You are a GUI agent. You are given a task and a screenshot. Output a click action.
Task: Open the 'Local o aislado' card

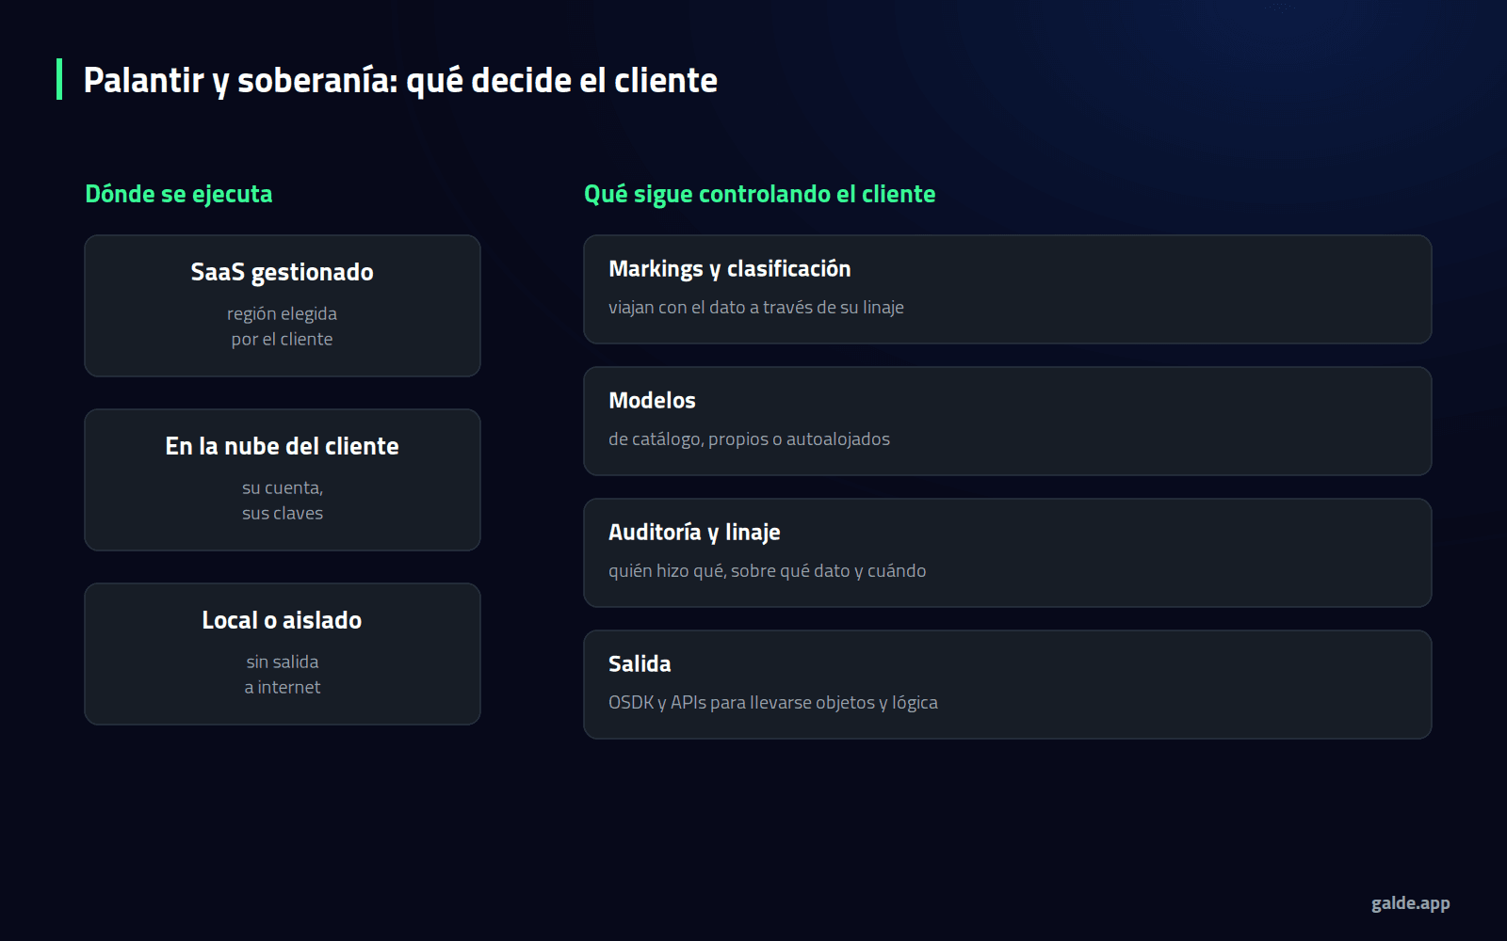pyautogui.click(x=283, y=654)
